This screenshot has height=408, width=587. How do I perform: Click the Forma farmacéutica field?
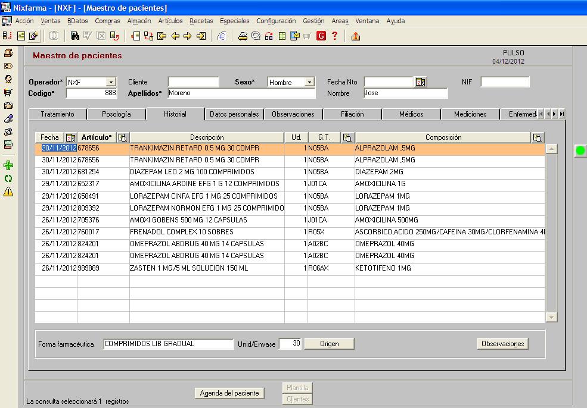[169, 344]
